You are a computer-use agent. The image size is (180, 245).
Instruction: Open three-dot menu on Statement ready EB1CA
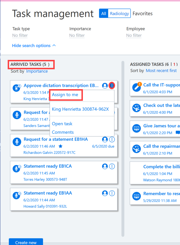tap(112, 166)
